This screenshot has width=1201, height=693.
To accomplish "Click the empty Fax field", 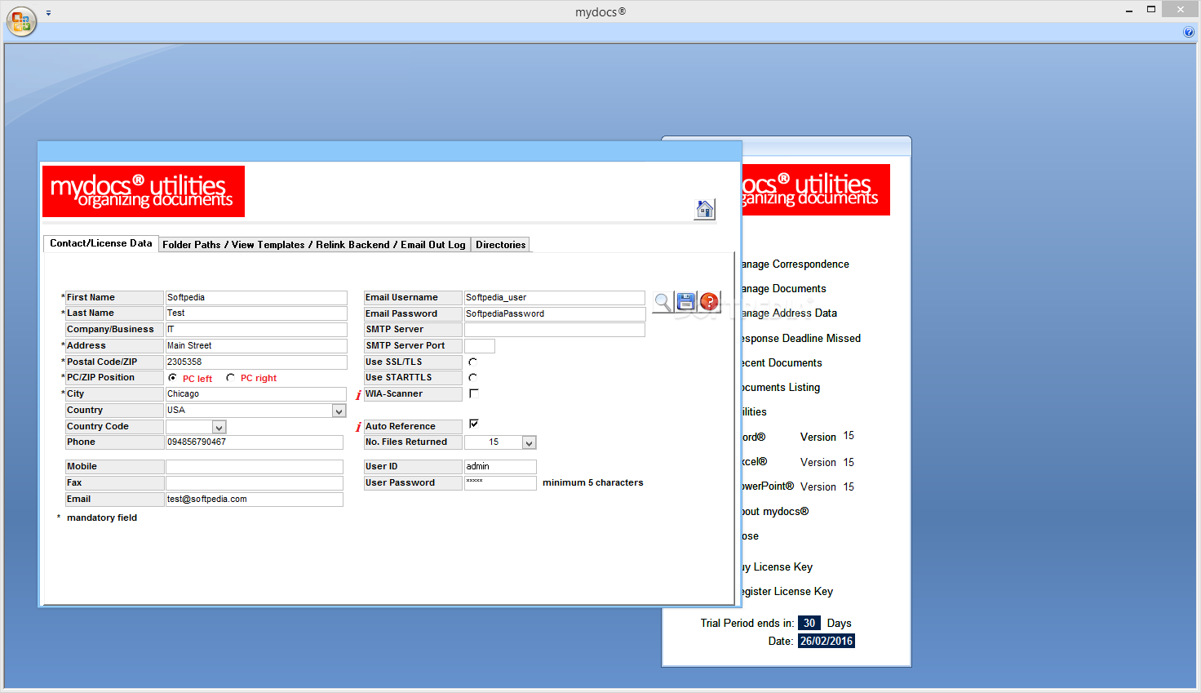I will tap(255, 483).
